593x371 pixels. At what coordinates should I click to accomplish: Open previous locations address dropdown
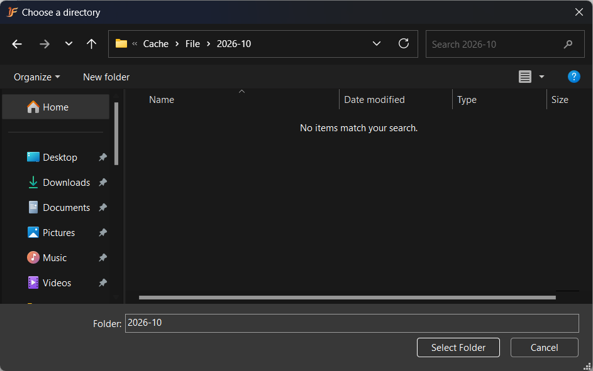[376, 44]
